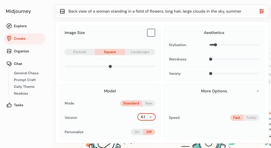Click the Create paintbrush icon
This screenshot has width=271, height=148.
point(9,38)
